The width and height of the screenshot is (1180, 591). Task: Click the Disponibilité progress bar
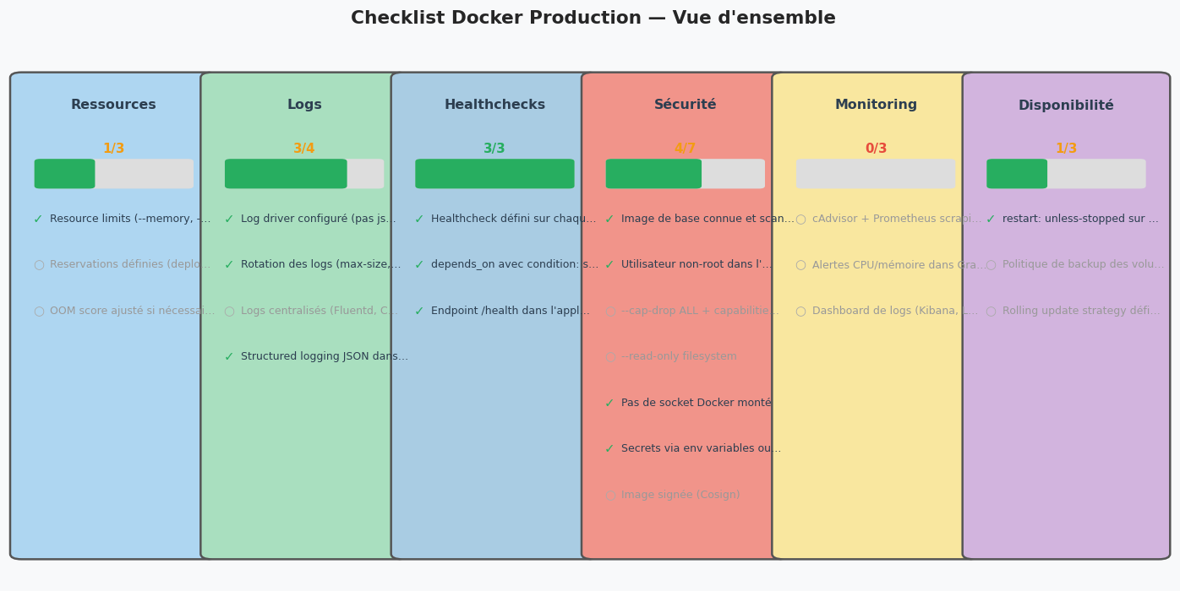pos(1066,174)
